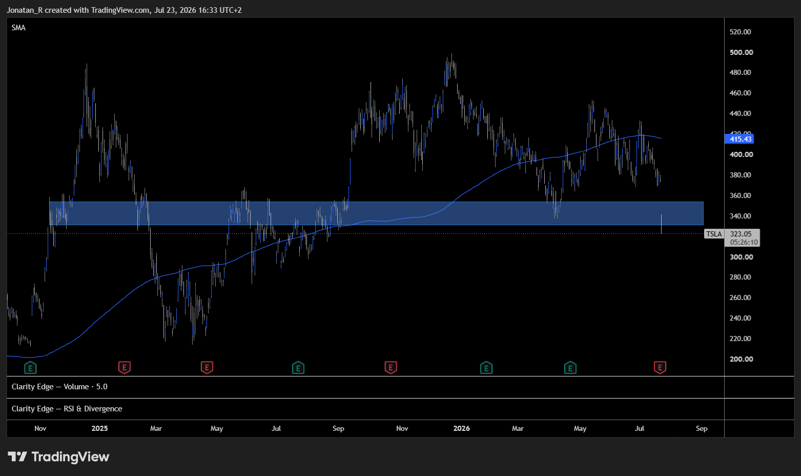This screenshot has height=476, width=801.
Task: Click the blue 415.43 SMA price label
Action: click(x=741, y=139)
